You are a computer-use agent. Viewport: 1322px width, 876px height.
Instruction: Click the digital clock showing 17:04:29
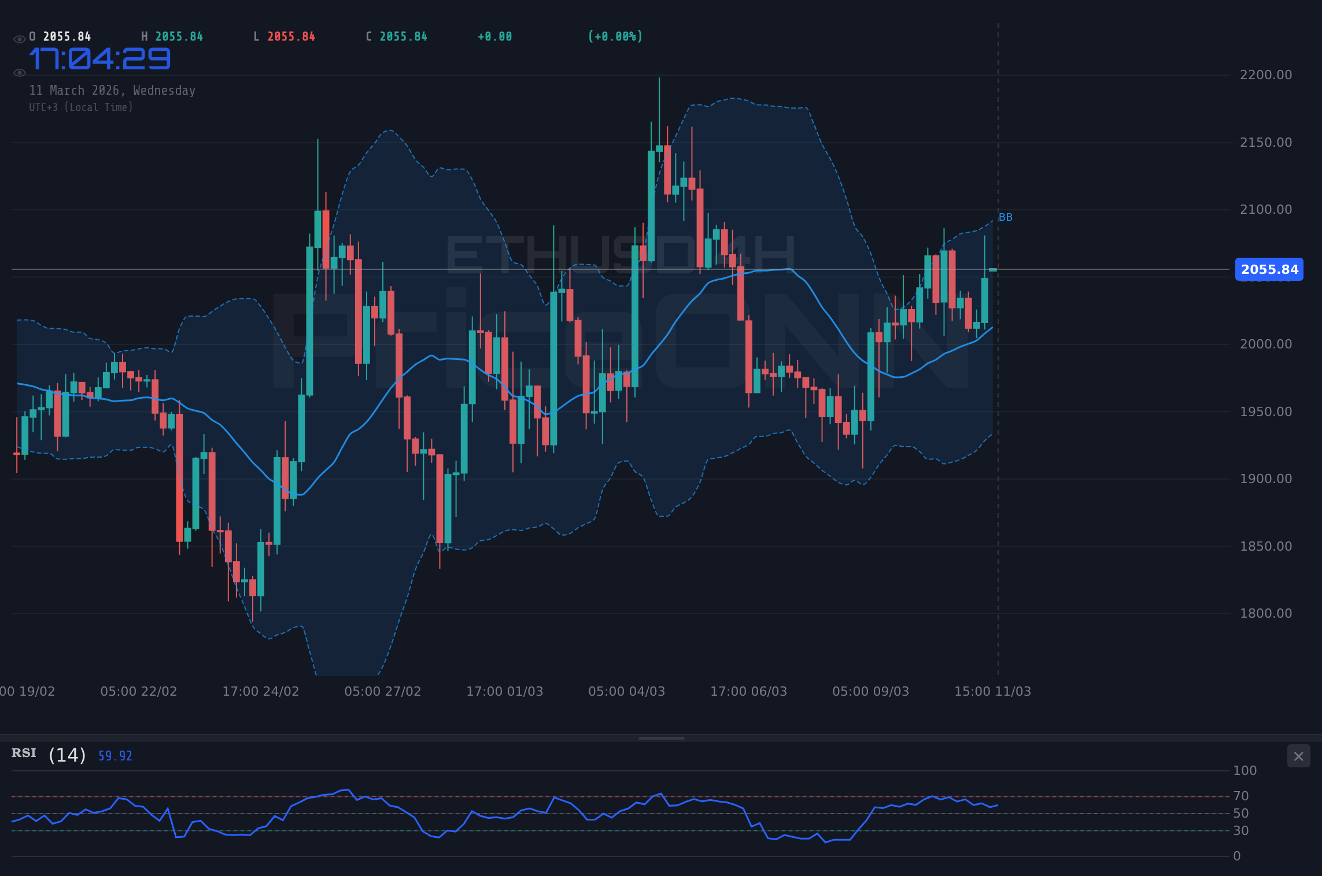coord(99,58)
